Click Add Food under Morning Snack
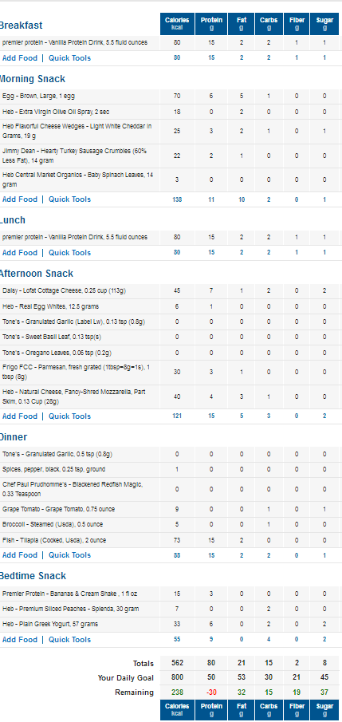 coord(20,199)
